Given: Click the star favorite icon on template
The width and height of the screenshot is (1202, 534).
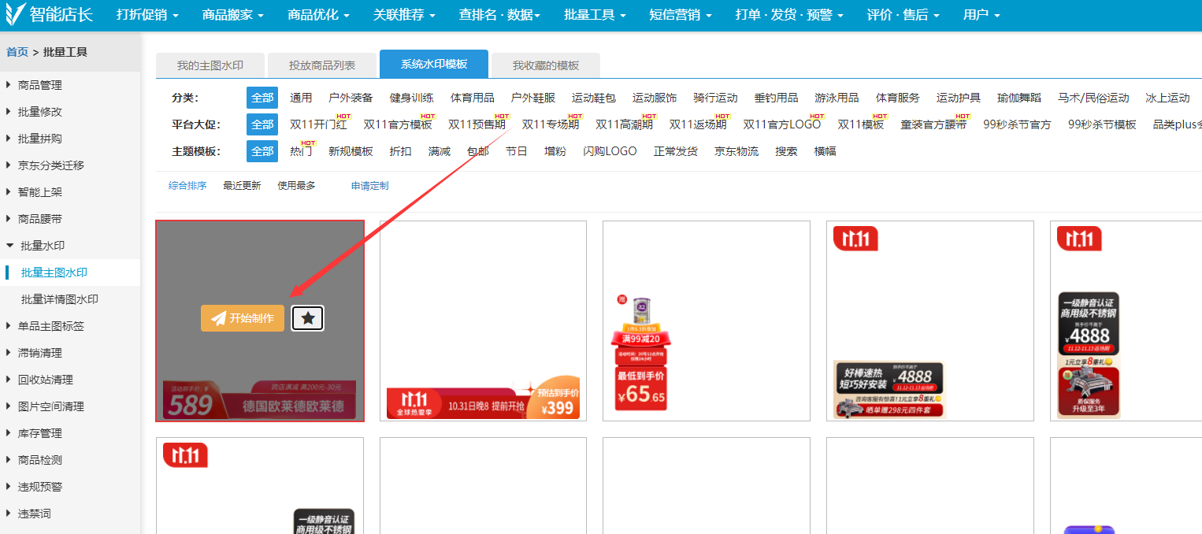Looking at the screenshot, I should click(x=308, y=318).
